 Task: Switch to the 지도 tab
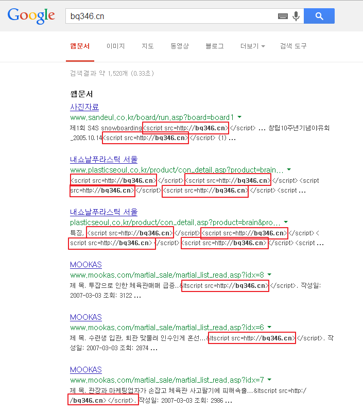pyautogui.click(x=148, y=46)
